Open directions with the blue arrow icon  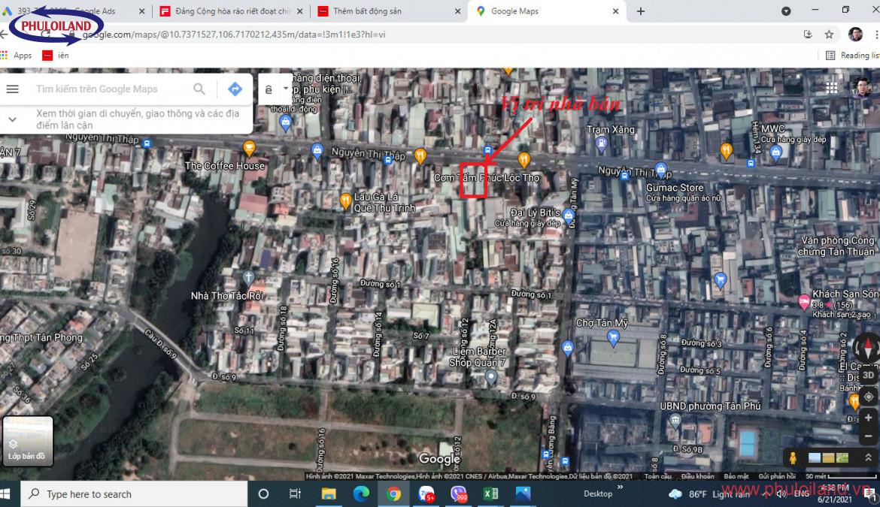[x=235, y=89]
